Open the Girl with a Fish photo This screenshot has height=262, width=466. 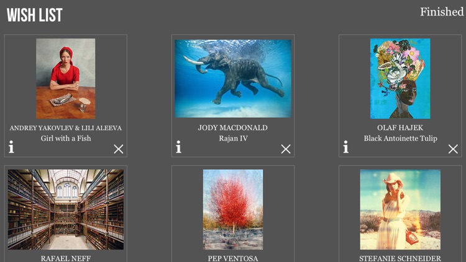click(x=66, y=78)
